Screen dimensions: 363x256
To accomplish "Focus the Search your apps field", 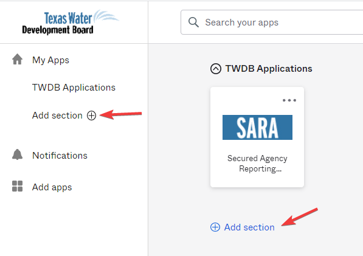I will coord(272,22).
